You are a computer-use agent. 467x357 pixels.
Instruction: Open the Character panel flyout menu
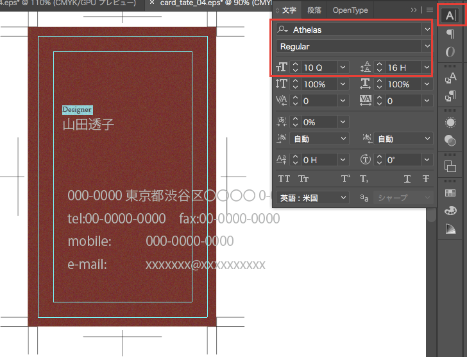(430, 10)
